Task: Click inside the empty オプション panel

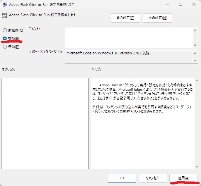Action: 45,123
